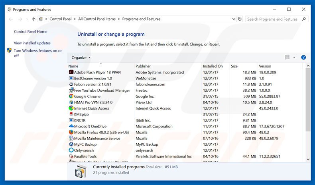
Task: Open Turn Windows features on or off
Action: tap(38, 53)
